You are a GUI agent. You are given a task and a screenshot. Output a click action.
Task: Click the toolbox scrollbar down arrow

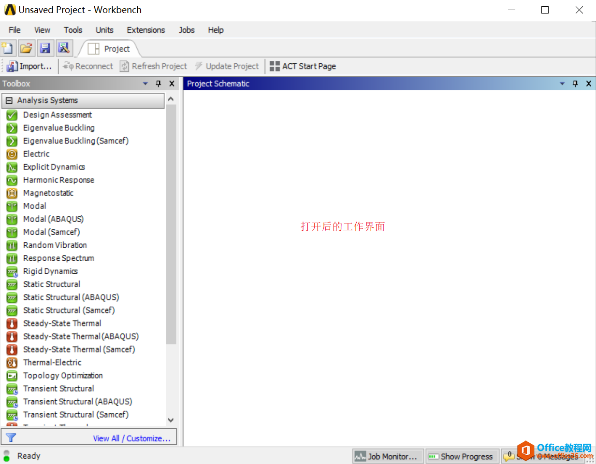(171, 420)
